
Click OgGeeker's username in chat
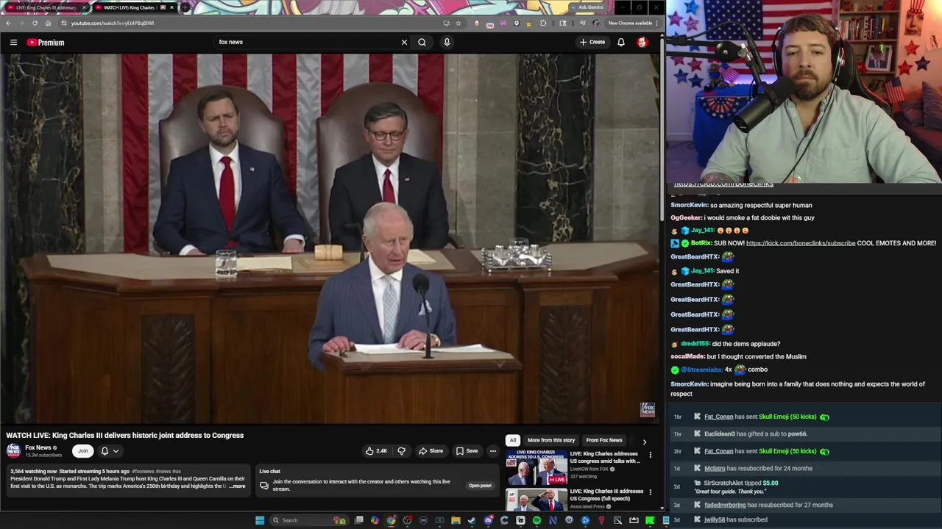click(x=686, y=217)
